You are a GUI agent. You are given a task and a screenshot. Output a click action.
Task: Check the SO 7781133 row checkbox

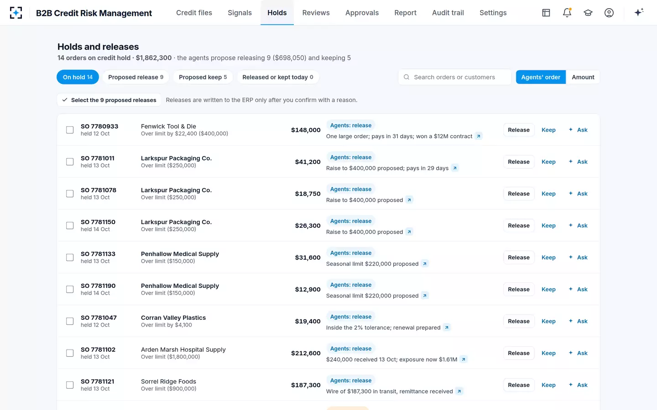coord(70,257)
